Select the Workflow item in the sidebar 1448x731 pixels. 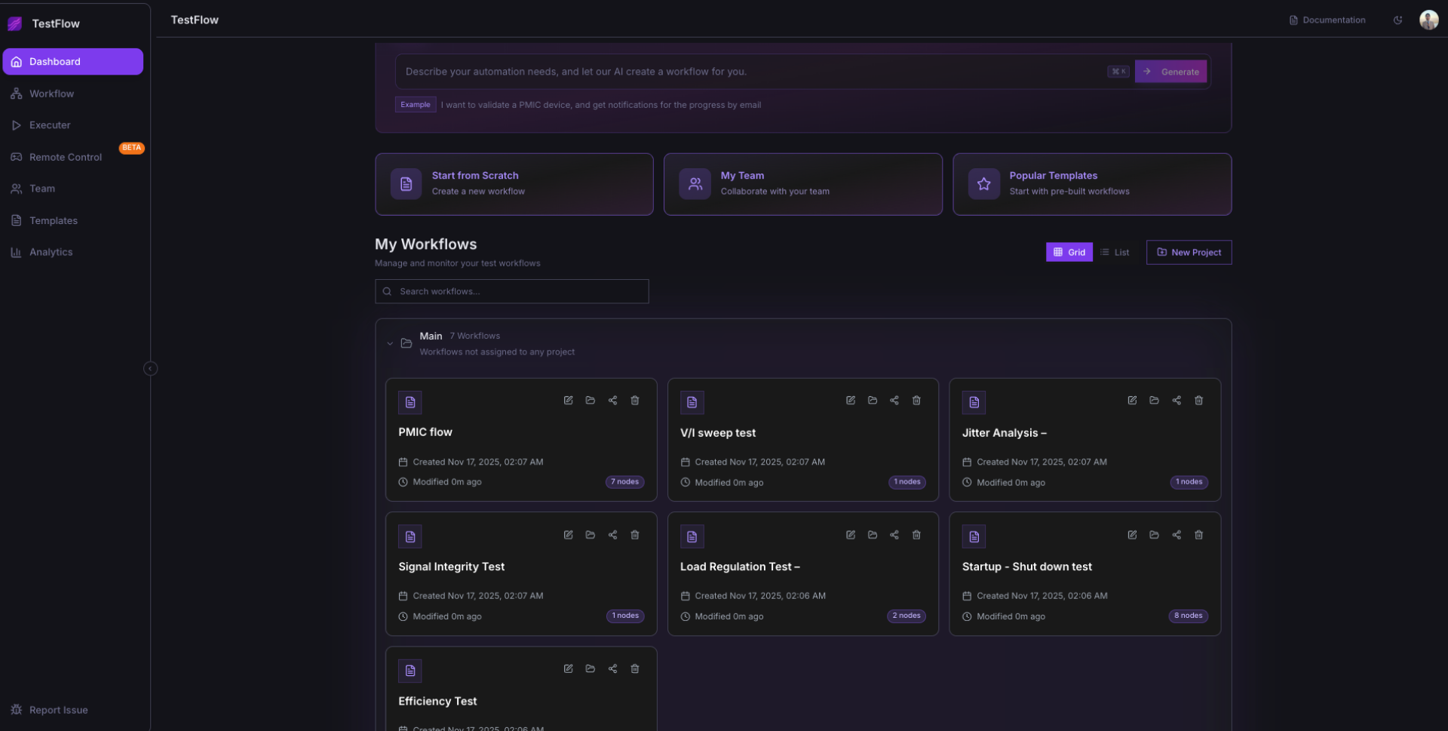pyautogui.click(x=51, y=94)
